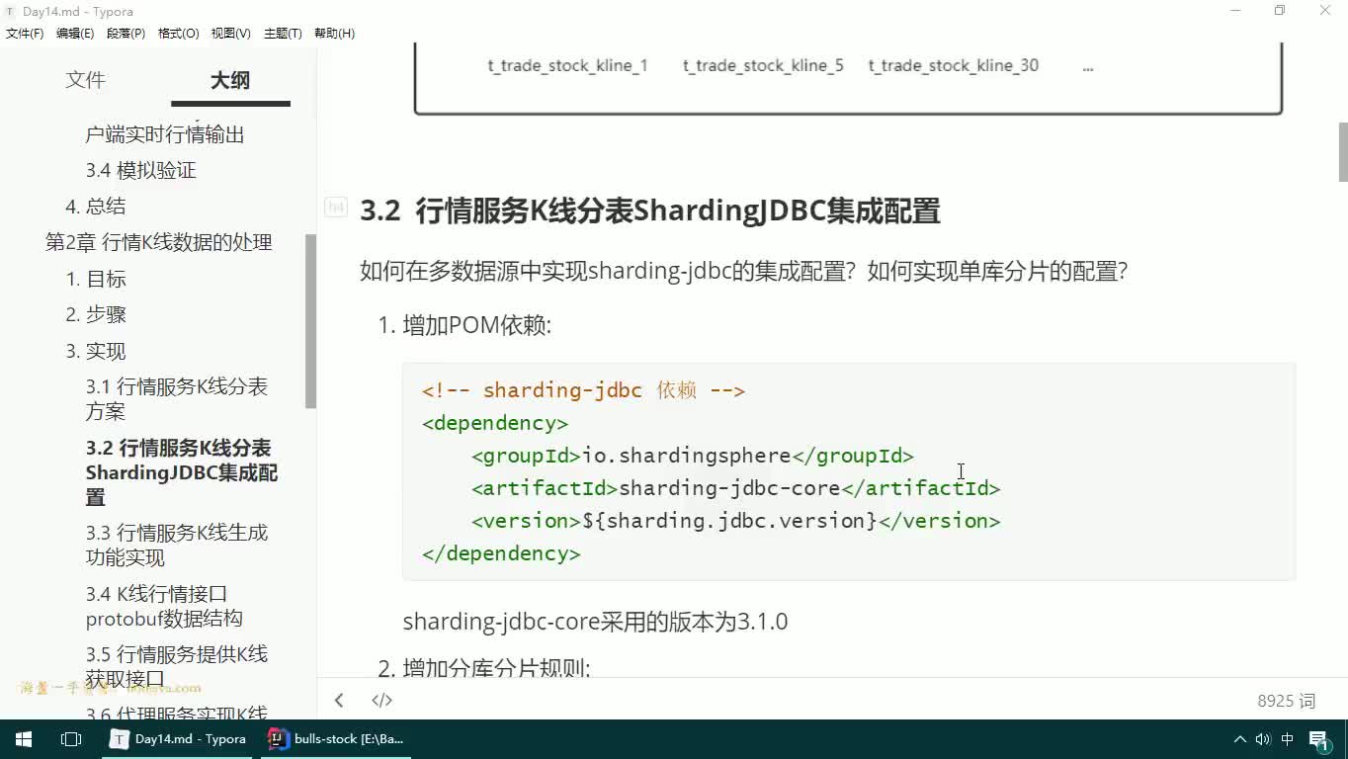The image size is (1348, 759).
Task: Show word count details for 8925 词
Action: click(1286, 701)
